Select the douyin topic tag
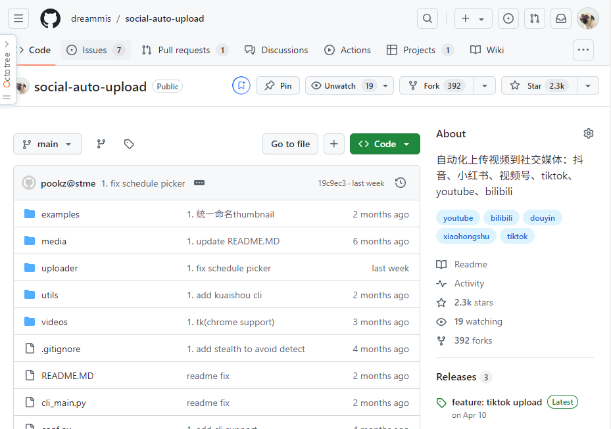 pos(543,218)
